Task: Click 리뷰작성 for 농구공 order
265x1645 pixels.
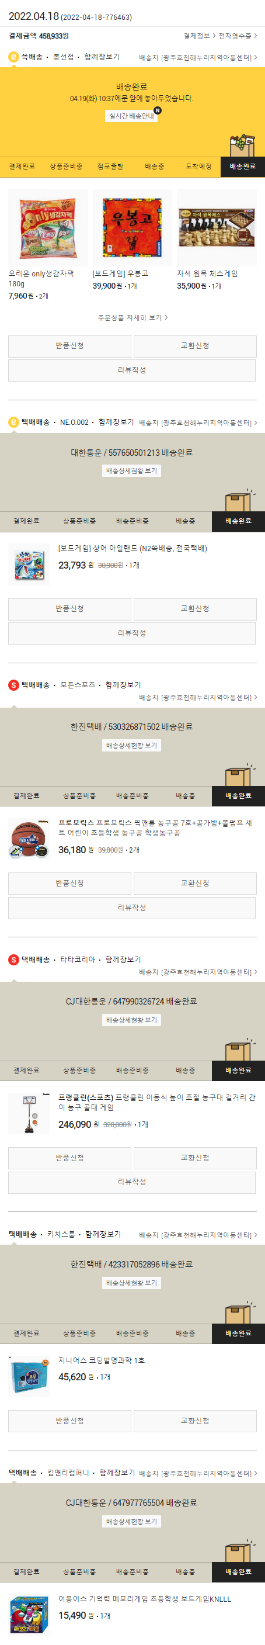Action: coord(132,908)
